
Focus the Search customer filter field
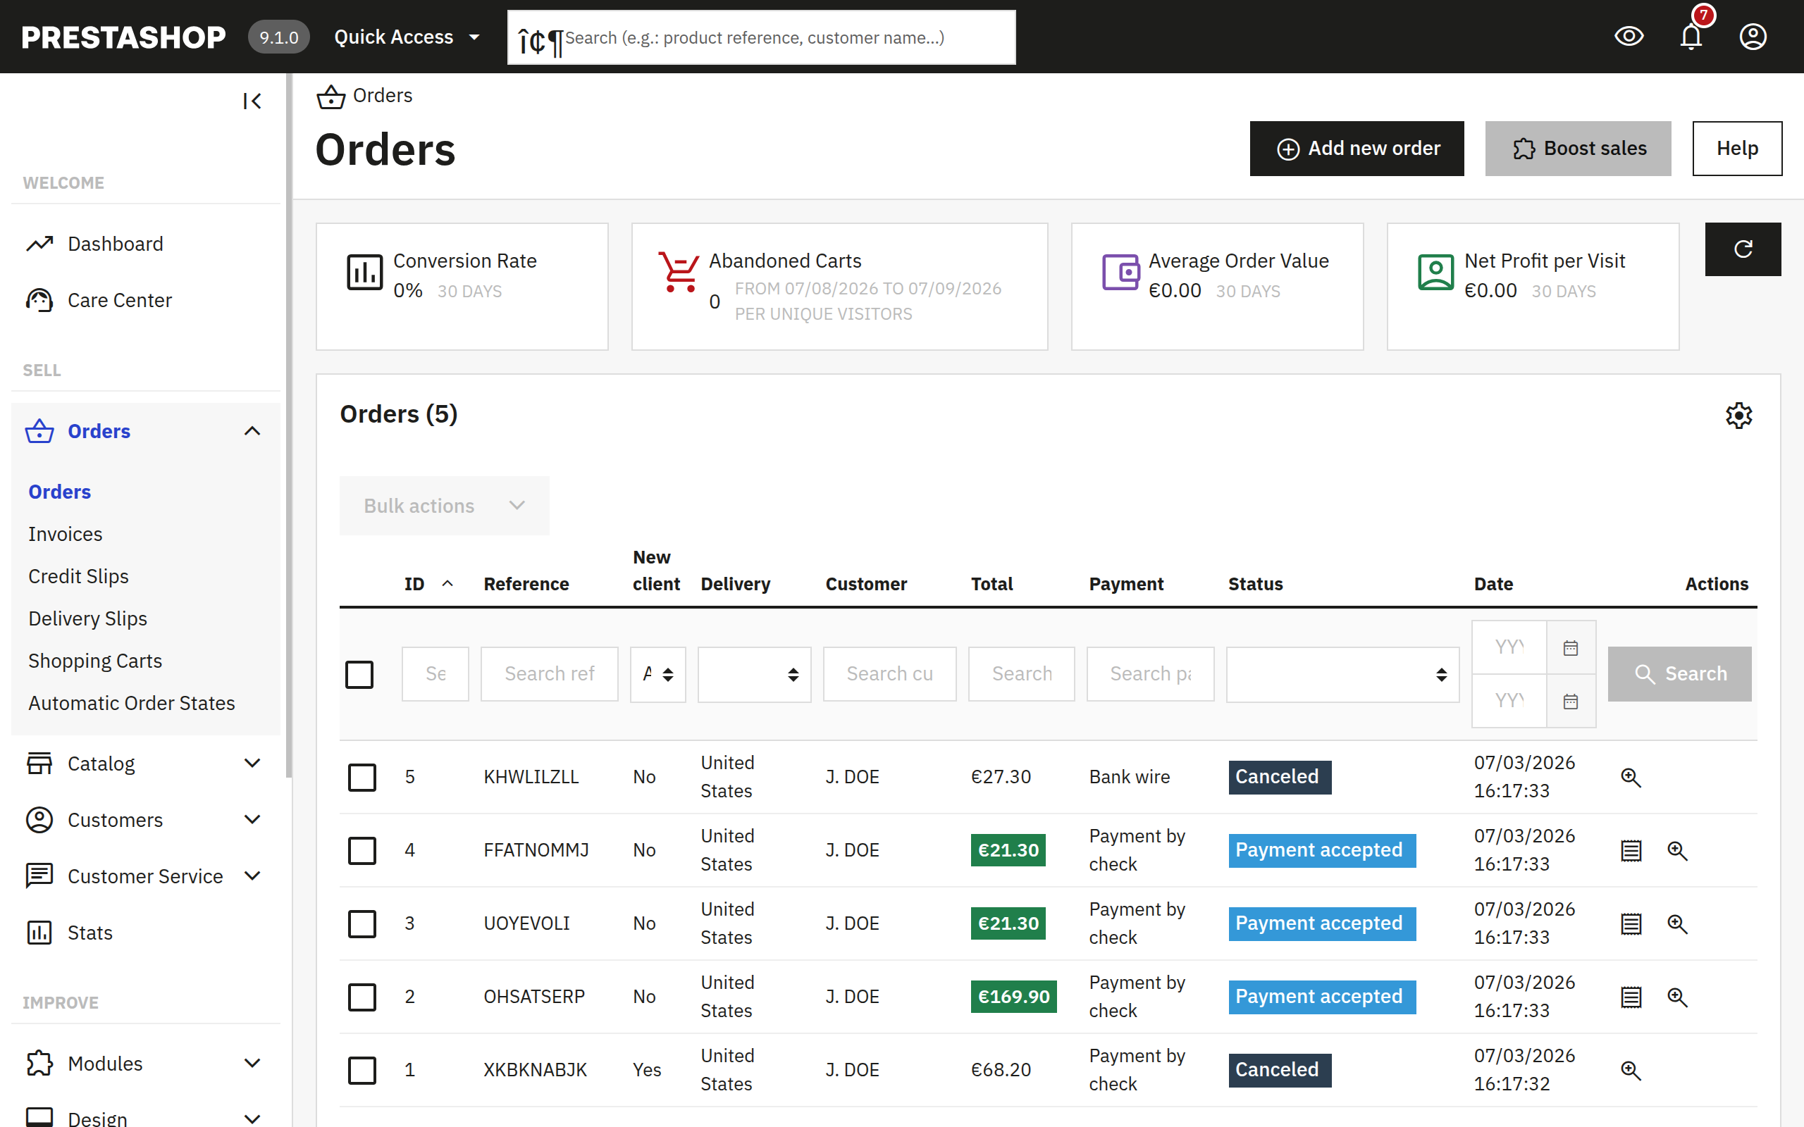889,674
